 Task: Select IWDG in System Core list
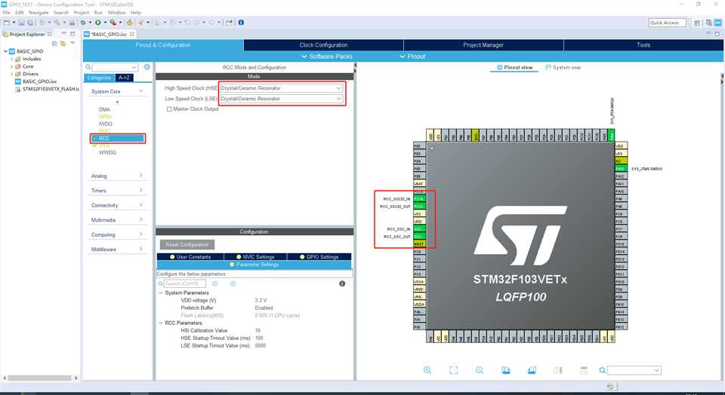point(106,124)
